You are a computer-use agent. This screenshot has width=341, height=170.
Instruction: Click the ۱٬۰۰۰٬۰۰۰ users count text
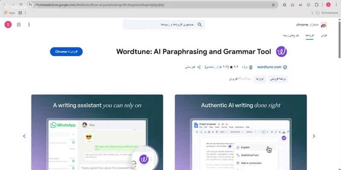tap(240, 79)
